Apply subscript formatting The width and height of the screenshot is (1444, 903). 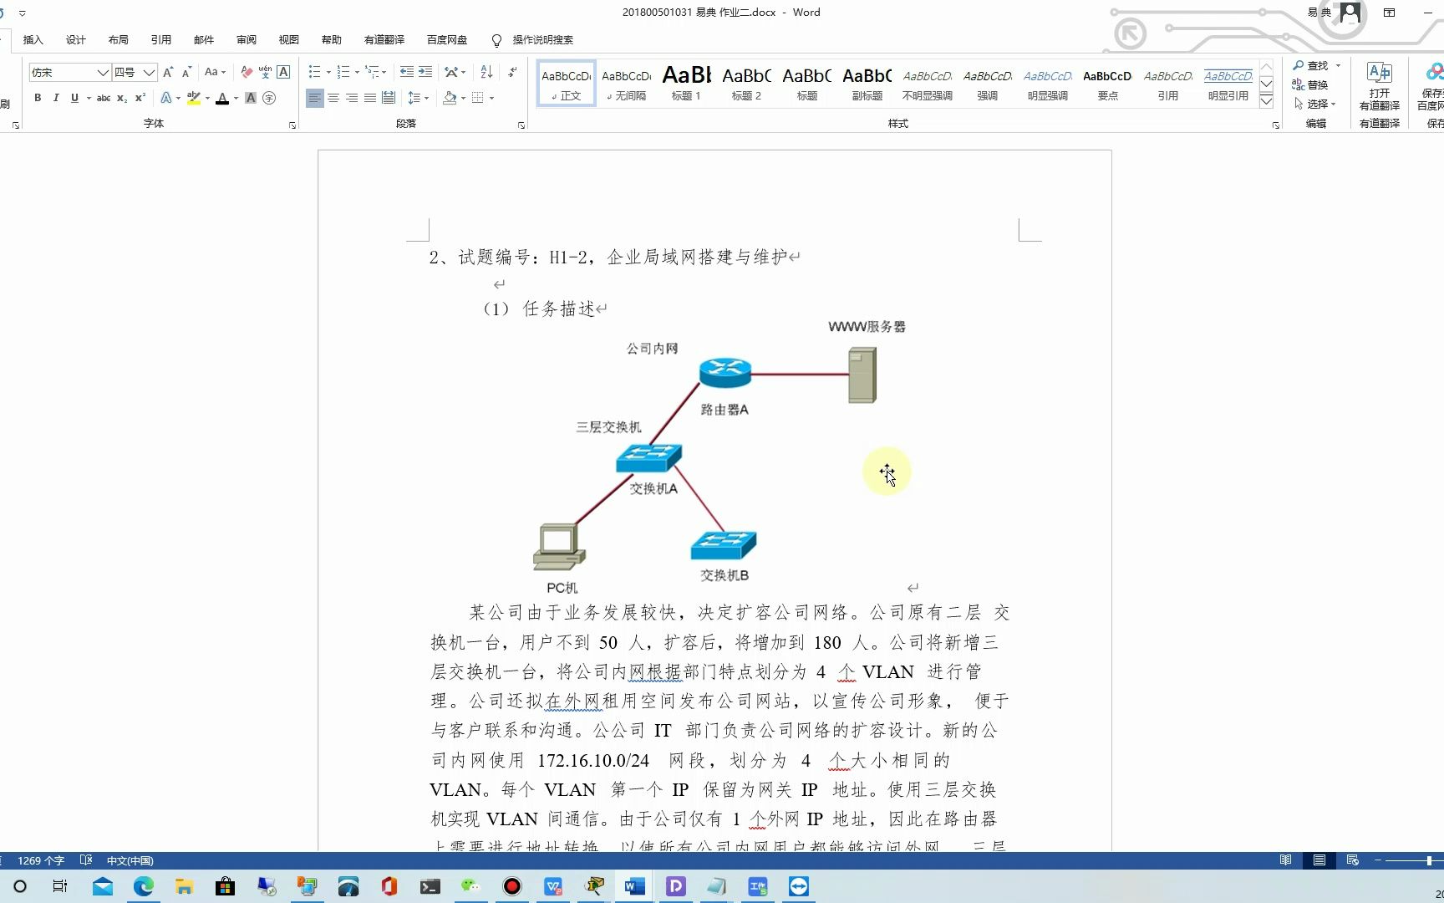click(122, 98)
